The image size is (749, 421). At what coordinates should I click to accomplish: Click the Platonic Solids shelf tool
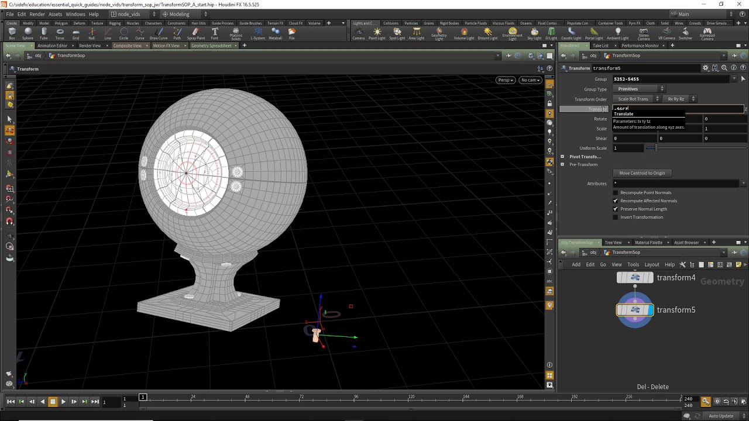tap(236, 34)
